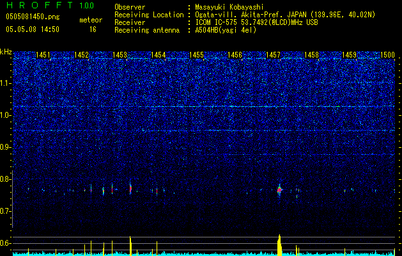Click the 'Receiving antenna' label

pyautogui.click(x=147, y=30)
